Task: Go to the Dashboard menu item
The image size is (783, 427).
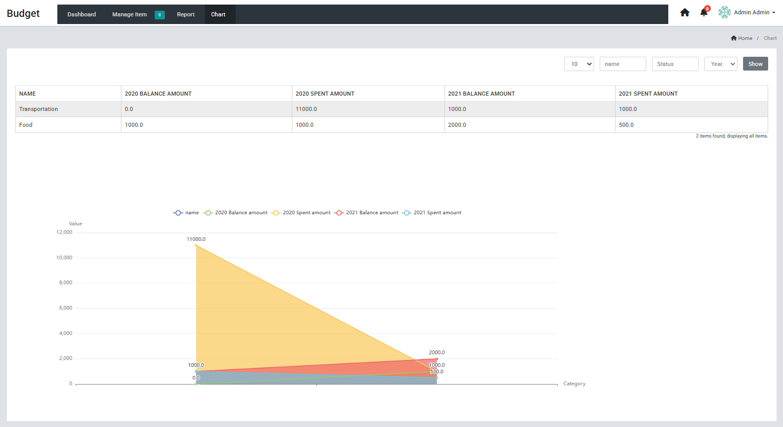Action: (x=81, y=14)
